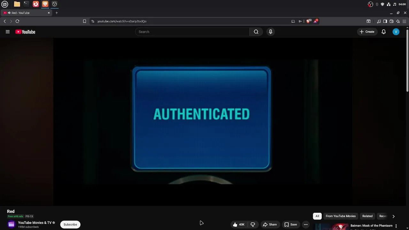Open options menu for Batman: Mask of the Phantasm

click(396, 226)
